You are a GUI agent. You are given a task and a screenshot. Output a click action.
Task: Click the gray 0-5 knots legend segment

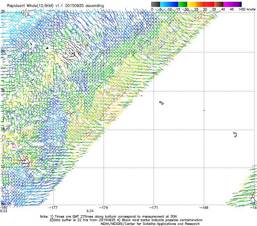(x=156, y=4)
